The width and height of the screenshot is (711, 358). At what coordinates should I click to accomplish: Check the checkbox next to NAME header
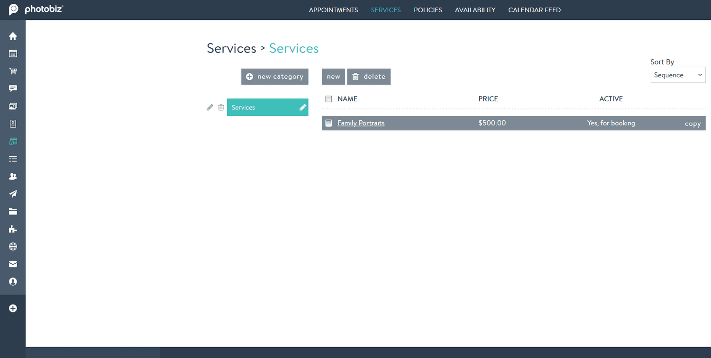tap(328, 98)
